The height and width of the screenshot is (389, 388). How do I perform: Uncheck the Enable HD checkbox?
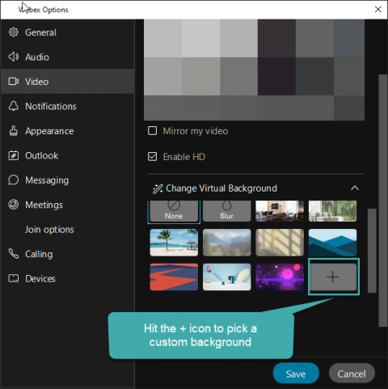[x=152, y=157]
